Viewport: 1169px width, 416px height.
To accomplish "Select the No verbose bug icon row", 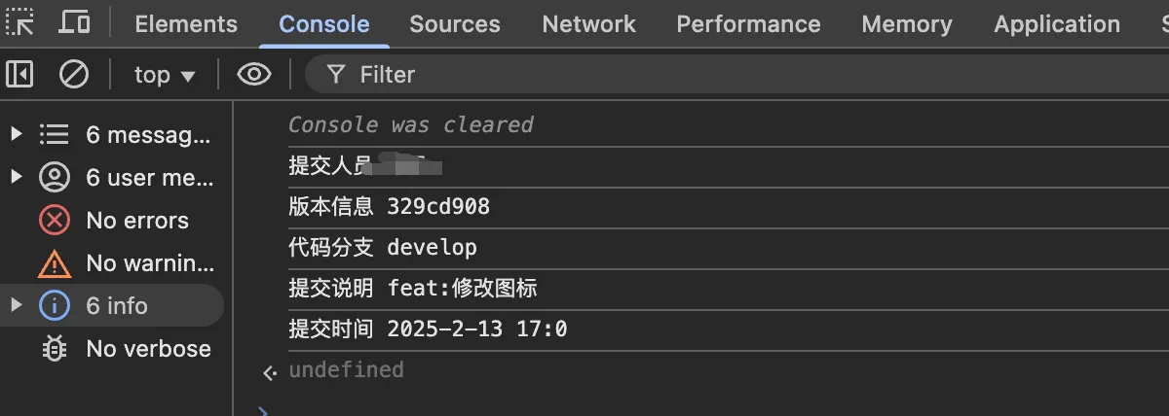I will [x=115, y=349].
